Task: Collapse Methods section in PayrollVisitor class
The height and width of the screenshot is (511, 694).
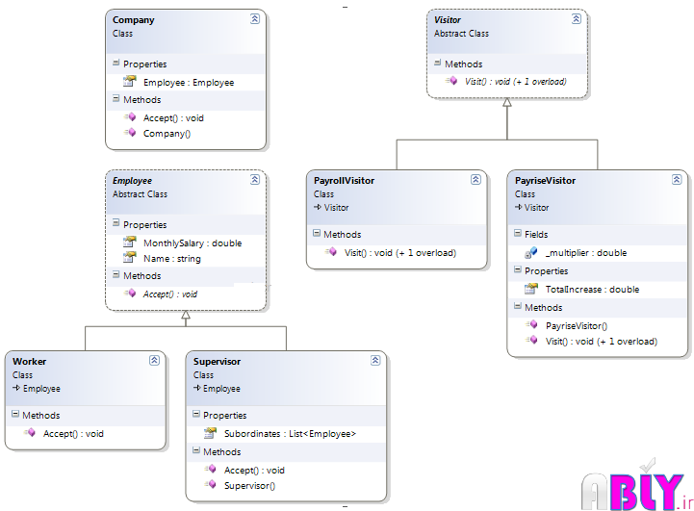Action: click(317, 233)
